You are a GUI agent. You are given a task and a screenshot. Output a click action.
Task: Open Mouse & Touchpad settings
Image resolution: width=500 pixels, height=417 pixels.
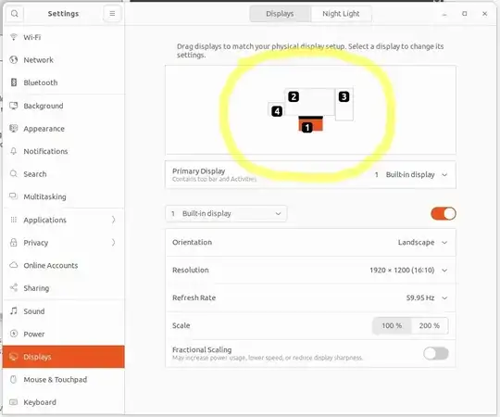(x=64, y=379)
